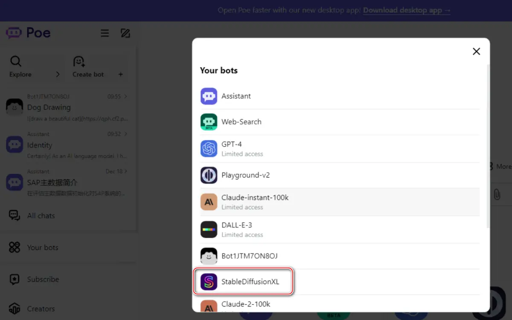Click the GPT-4 OpenAI icon
Viewport: 512px width, 320px height.
click(209, 149)
